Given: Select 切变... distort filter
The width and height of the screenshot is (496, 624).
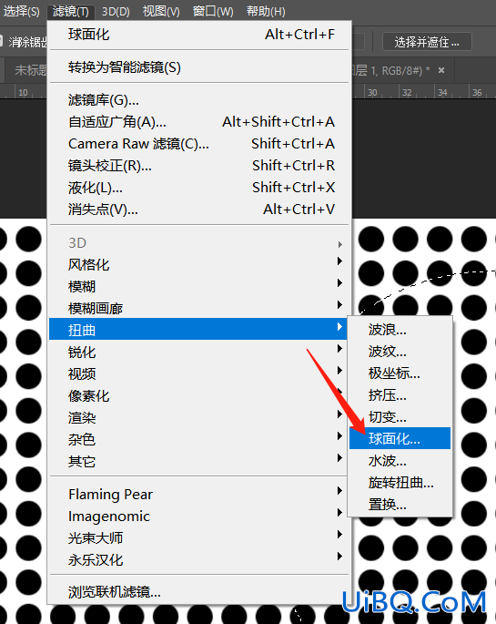Looking at the screenshot, I should (400, 417).
